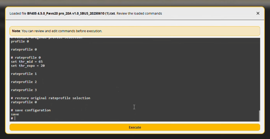
Task: Click the yellow Note banner
Action: point(135,31)
